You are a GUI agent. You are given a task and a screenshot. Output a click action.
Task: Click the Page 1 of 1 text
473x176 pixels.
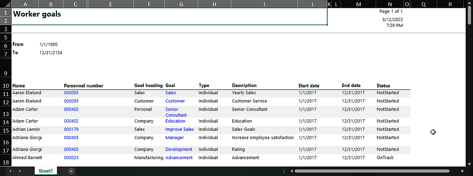[x=391, y=12]
